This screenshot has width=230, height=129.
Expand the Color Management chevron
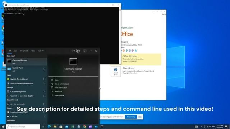click(44, 92)
